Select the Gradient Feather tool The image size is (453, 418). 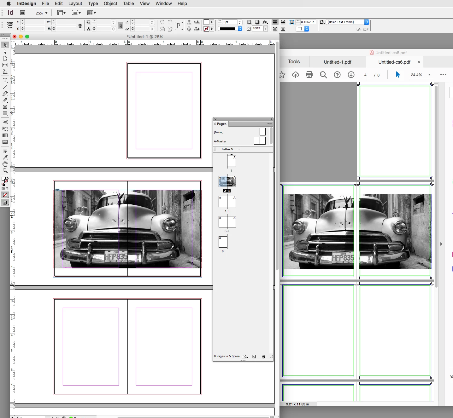pos(5,142)
